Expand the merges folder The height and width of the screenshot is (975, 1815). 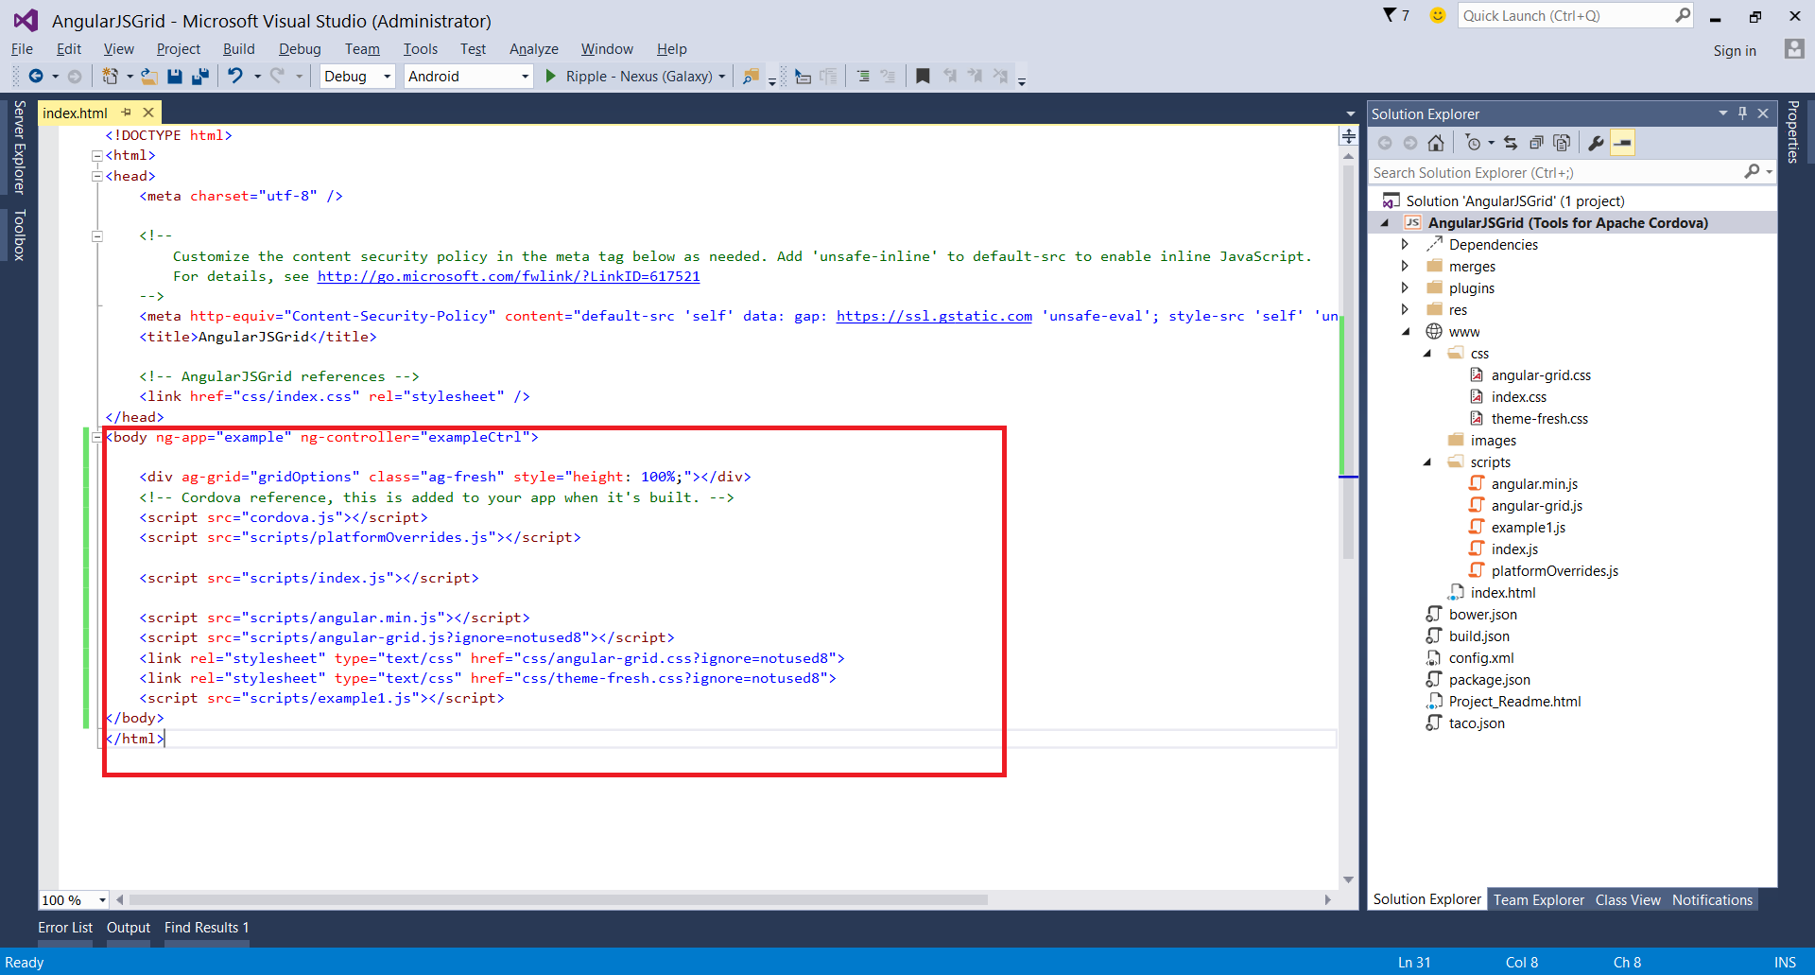point(1405,266)
